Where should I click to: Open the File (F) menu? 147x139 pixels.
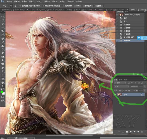[x=9, y=2]
